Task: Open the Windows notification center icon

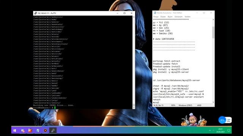Action: (x=229, y=130)
